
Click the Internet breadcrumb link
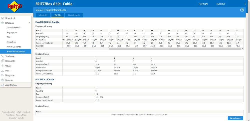(39, 10)
